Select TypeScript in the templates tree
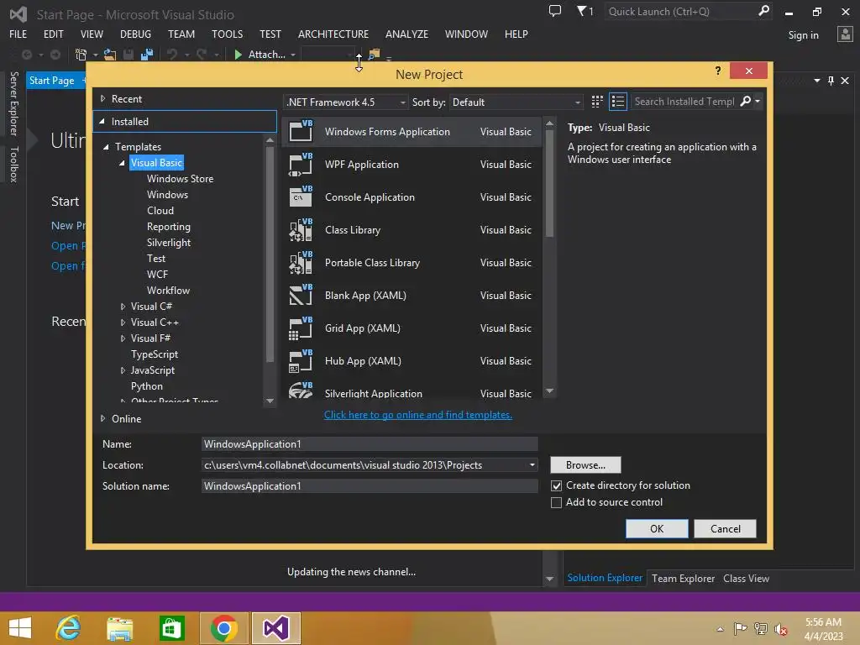Image resolution: width=860 pixels, height=645 pixels. [155, 354]
